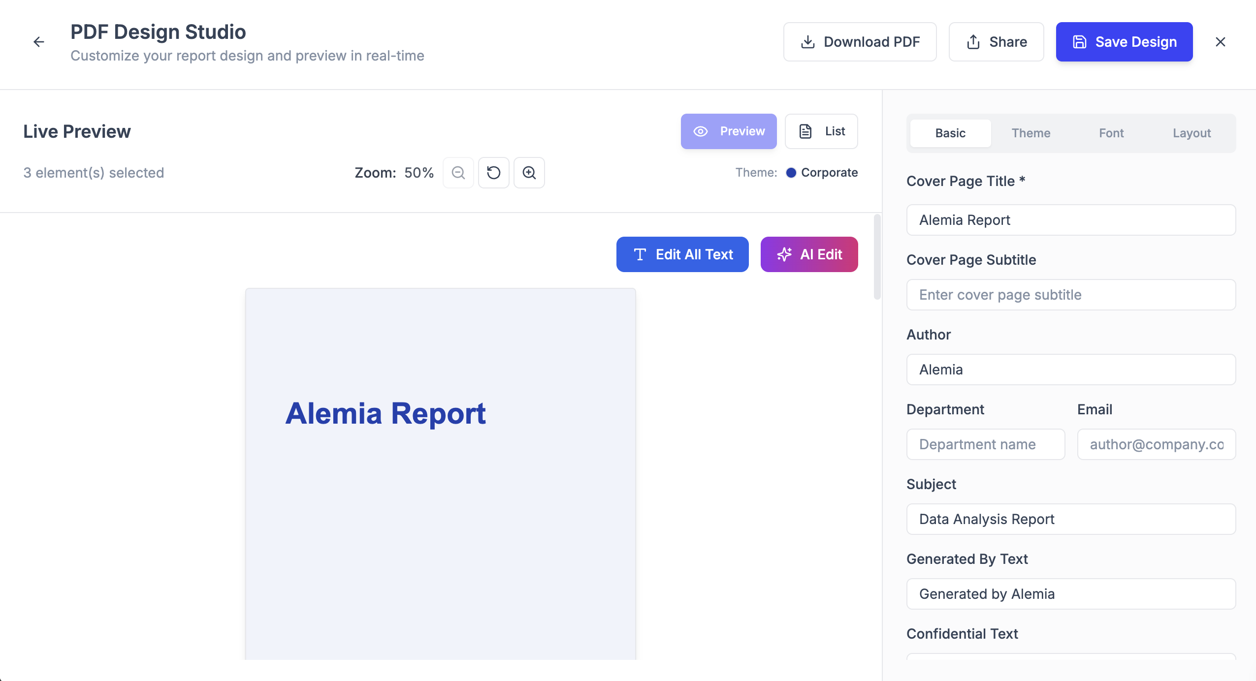Switch to the Theme tab
This screenshot has height=681, width=1256.
(x=1031, y=133)
